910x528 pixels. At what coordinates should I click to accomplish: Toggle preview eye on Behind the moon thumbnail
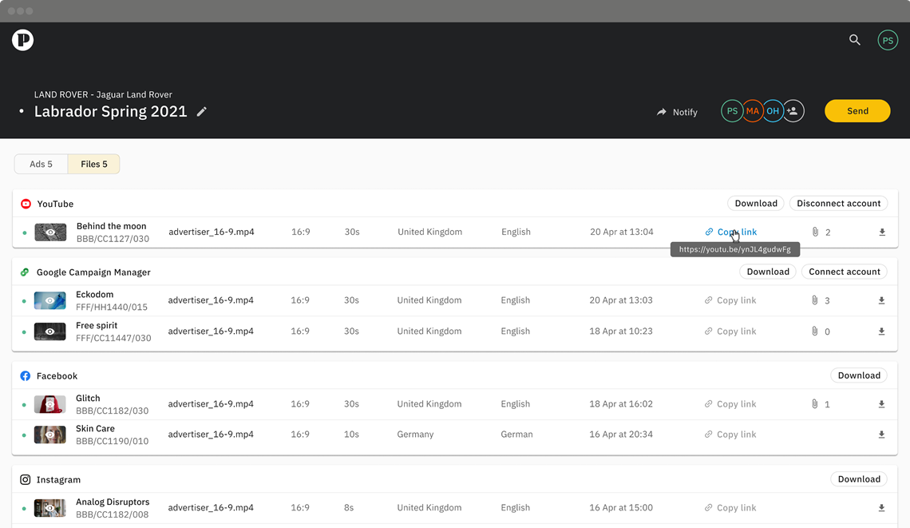[x=50, y=232]
